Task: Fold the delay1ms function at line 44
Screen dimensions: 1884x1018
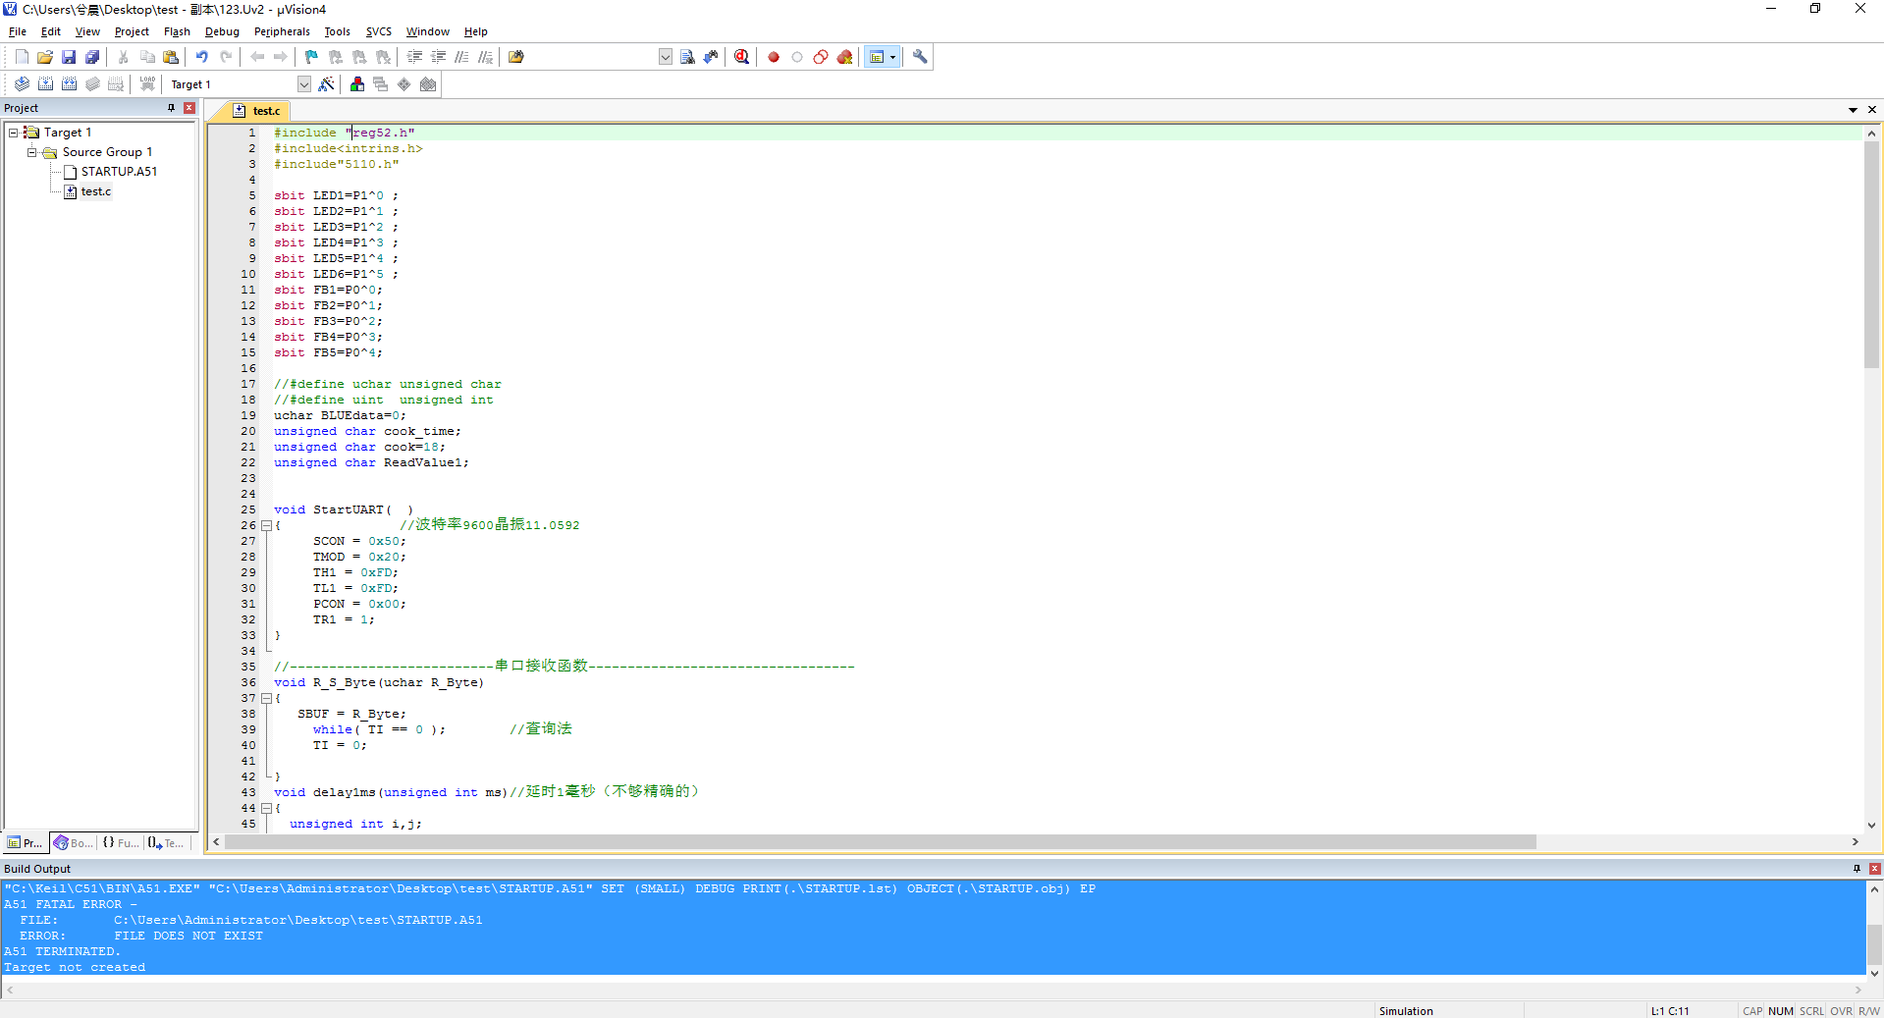Action: [266, 808]
